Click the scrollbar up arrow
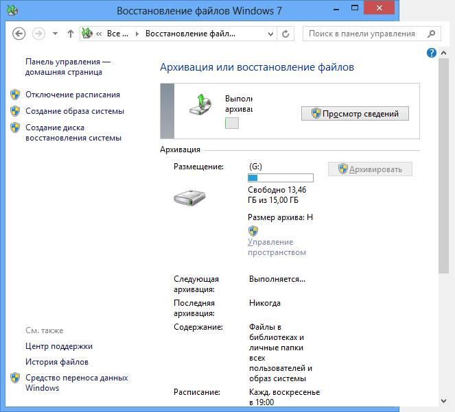Image resolution: width=455 pixels, height=412 pixels. (443, 53)
